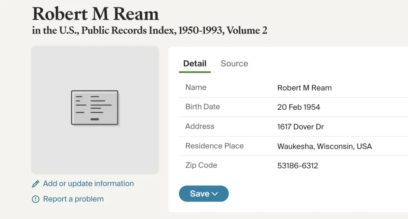Click the Robert M Ream page heading
Viewport: 408px width, 219px height.
(96, 14)
